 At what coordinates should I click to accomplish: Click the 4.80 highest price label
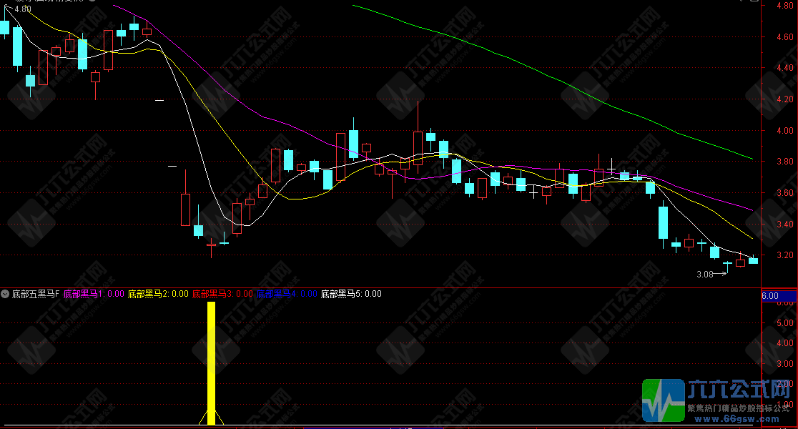24,11
